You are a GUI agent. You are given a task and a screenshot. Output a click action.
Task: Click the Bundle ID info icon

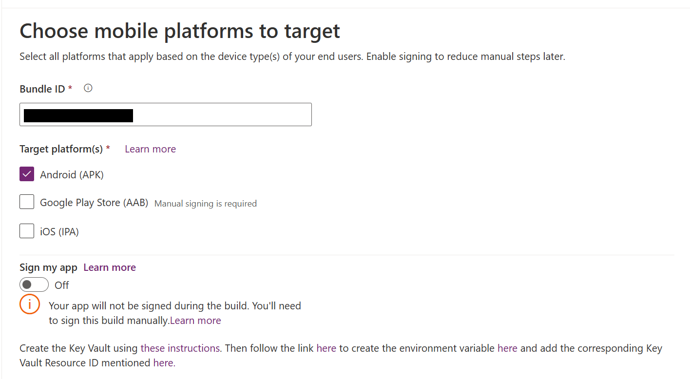(88, 88)
